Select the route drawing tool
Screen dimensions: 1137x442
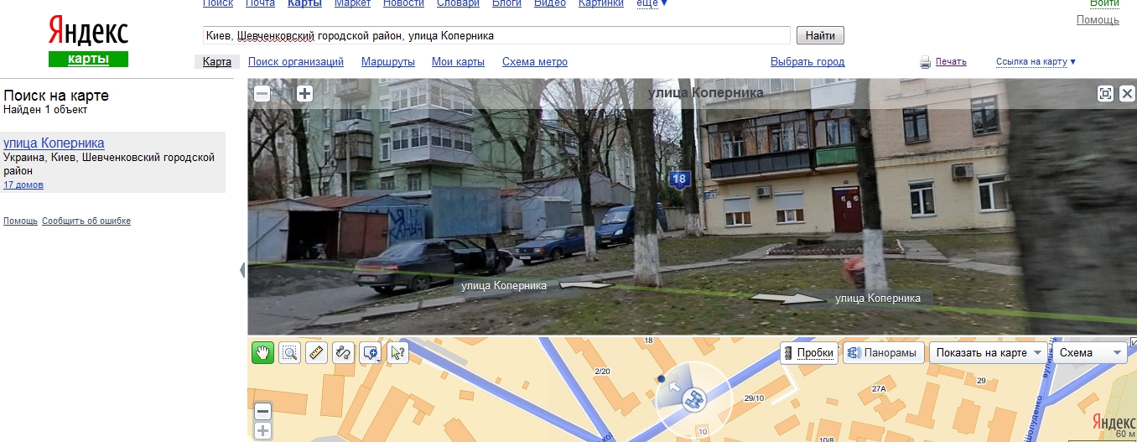point(343,353)
